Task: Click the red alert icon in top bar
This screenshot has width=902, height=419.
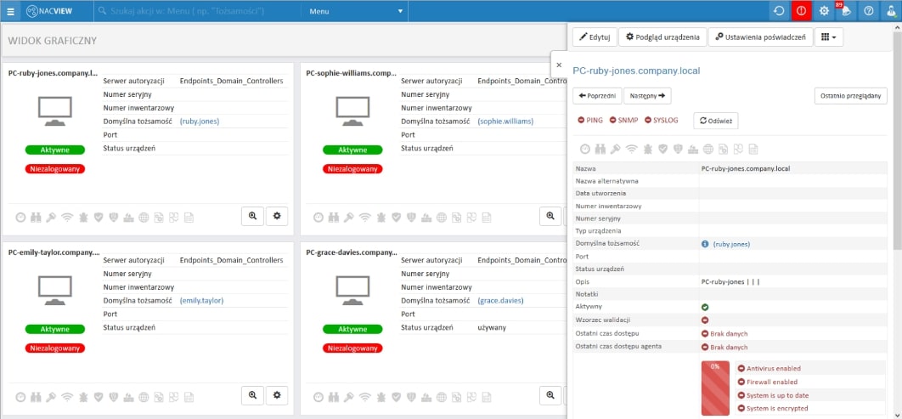Action: (801, 11)
